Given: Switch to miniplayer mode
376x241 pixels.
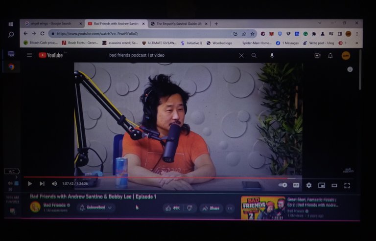Looking at the screenshot, I should 322,185.
